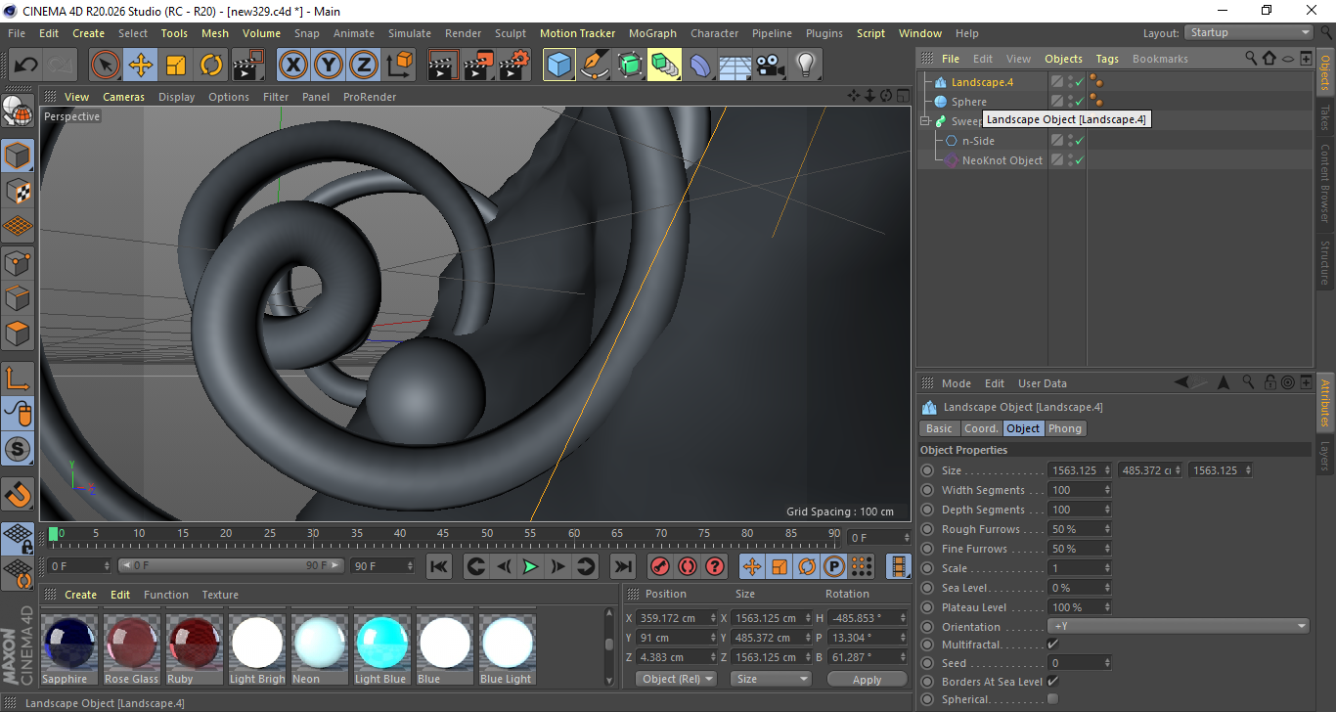The image size is (1336, 712).
Task: Add a Light object
Action: (805, 66)
